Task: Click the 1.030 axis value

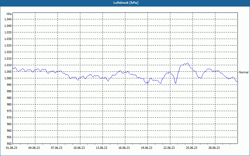Action: [8, 39]
